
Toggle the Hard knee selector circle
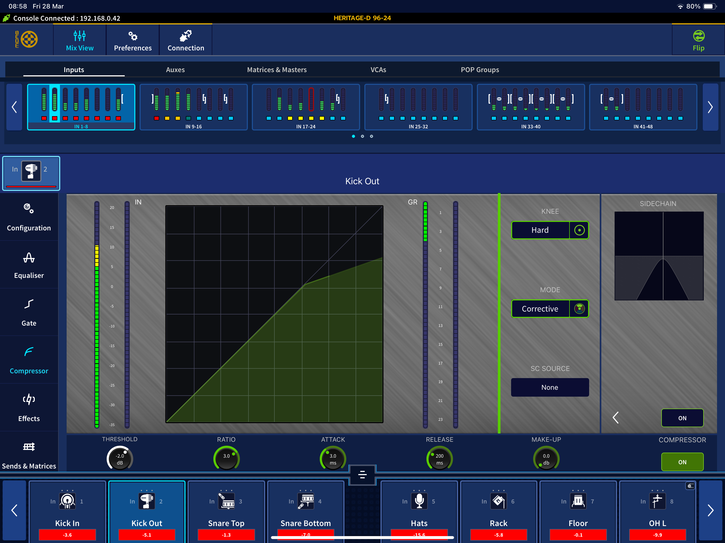579,230
